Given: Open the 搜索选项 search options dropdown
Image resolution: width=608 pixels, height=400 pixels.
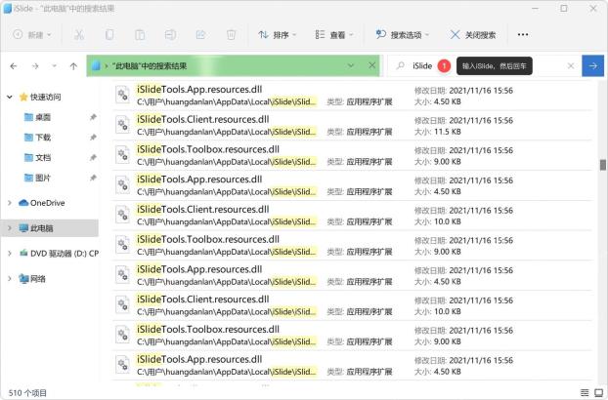Looking at the screenshot, I should point(403,35).
